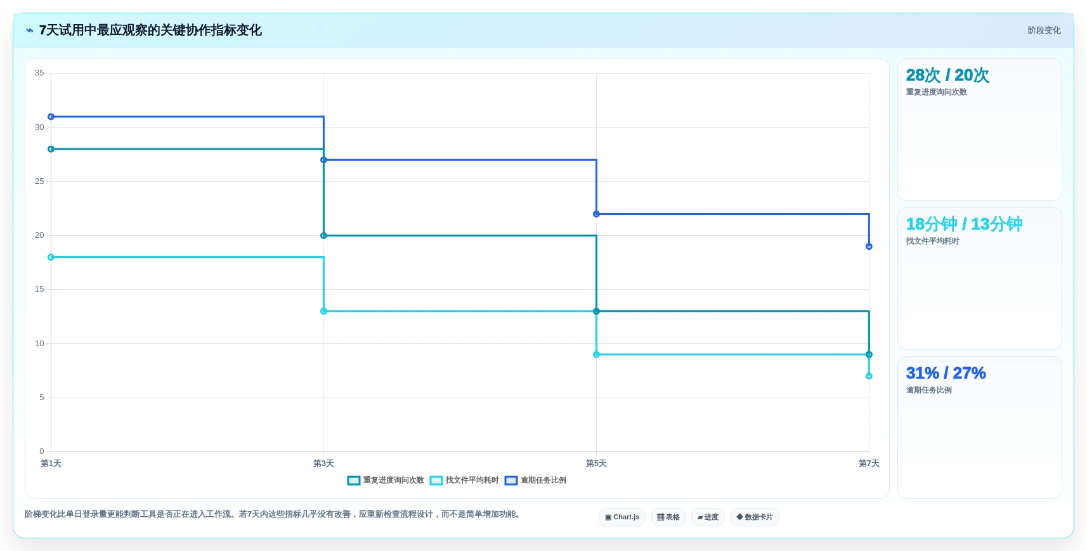This screenshot has width=1087, height=551.
Task: Click the 第1天 x-axis label
Action: coord(51,463)
